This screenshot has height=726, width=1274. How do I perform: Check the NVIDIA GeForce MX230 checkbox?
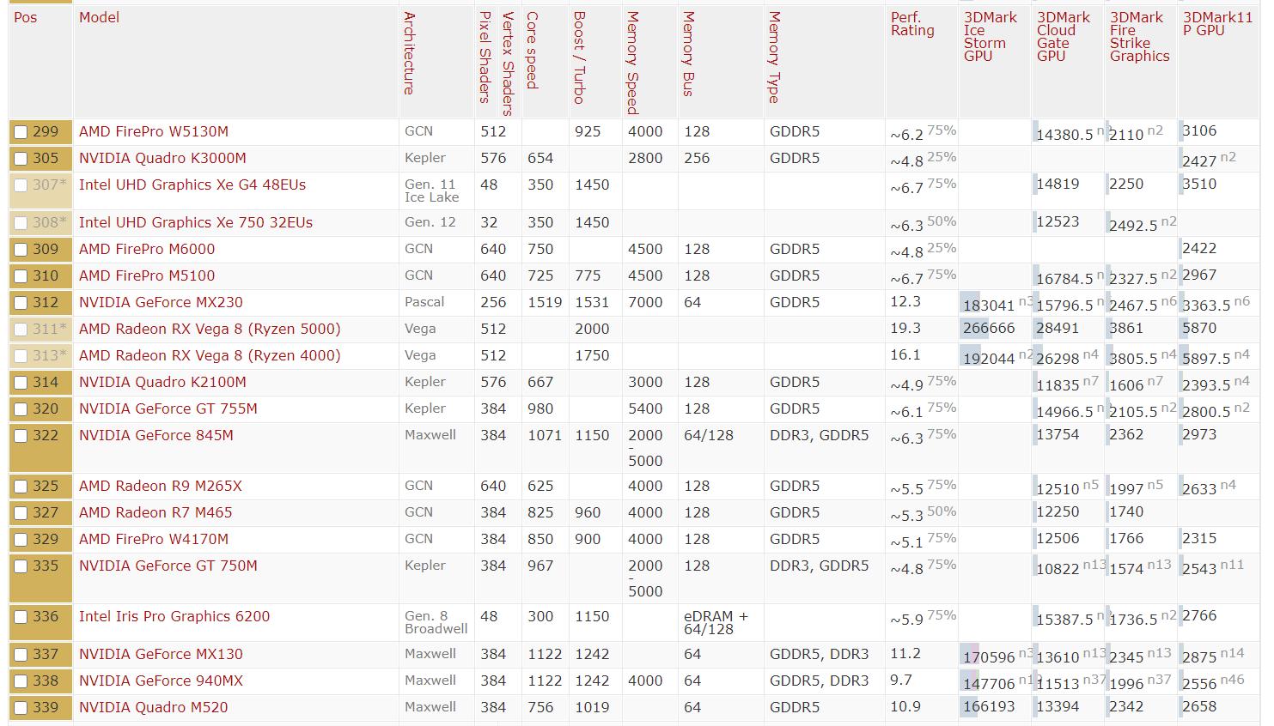[x=21, y=303]
